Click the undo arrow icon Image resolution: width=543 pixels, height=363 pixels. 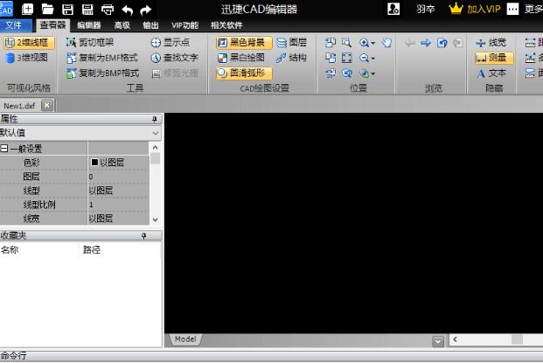coord(128,9)
